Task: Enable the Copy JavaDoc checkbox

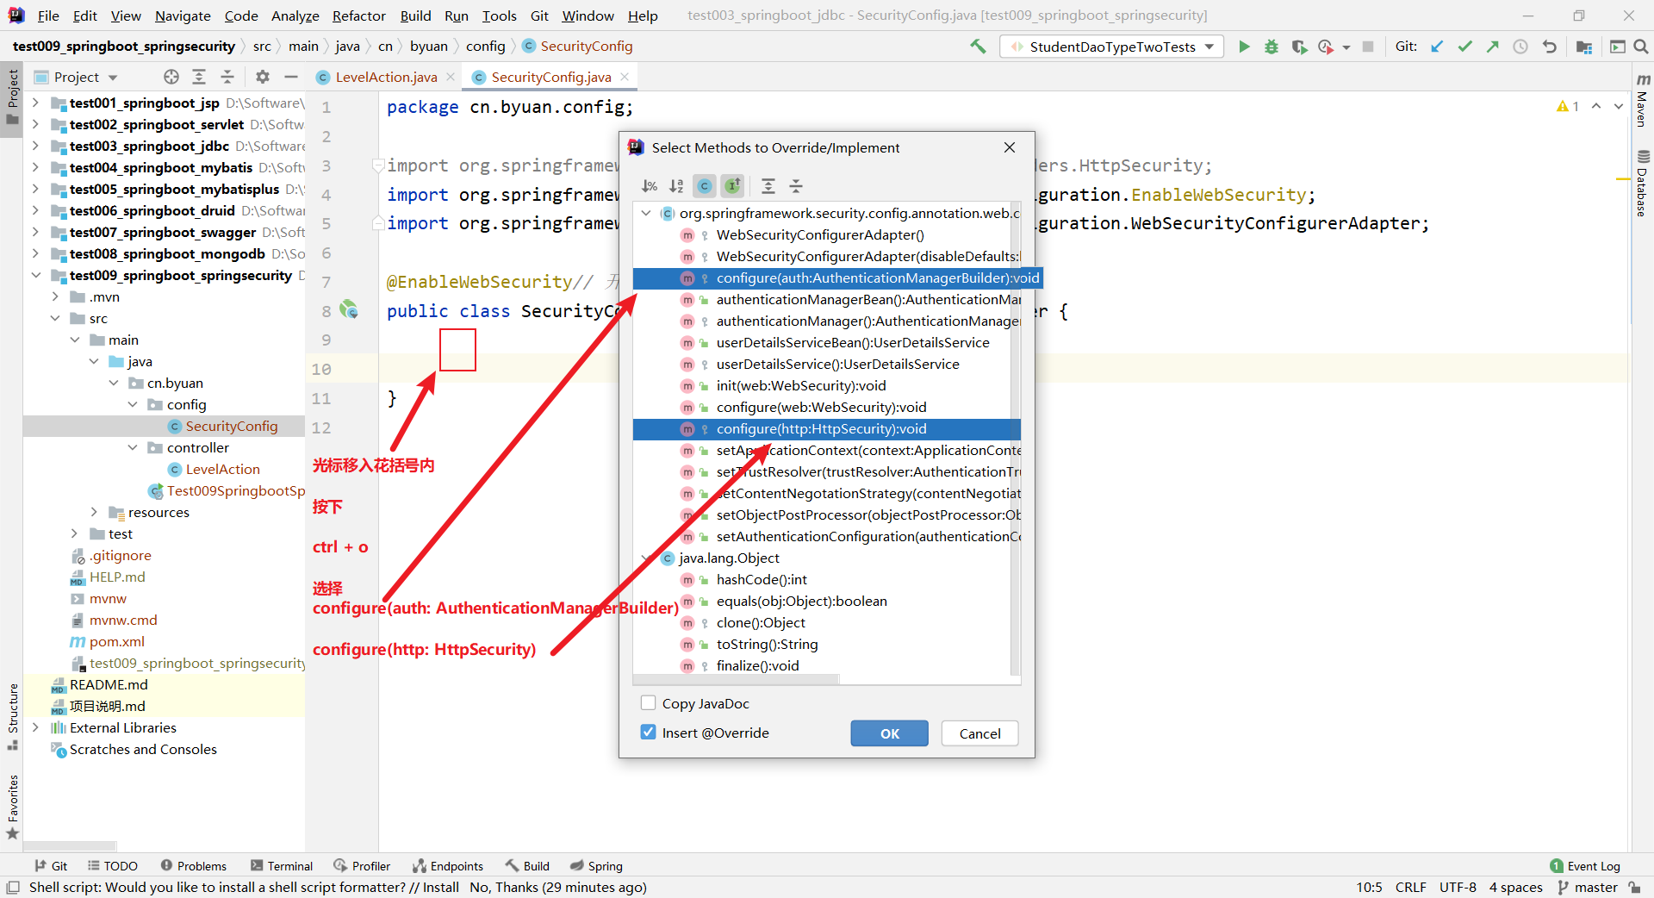Action: tap(649, 703)
